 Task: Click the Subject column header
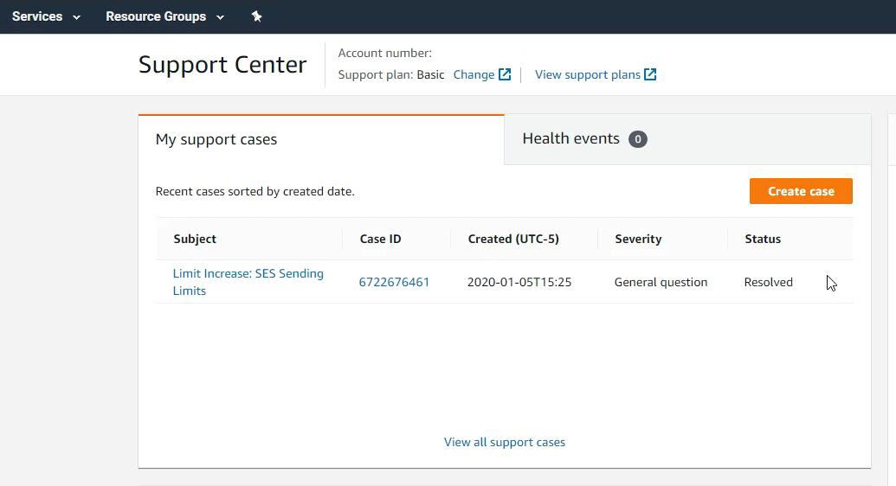[x=195, y=239]
